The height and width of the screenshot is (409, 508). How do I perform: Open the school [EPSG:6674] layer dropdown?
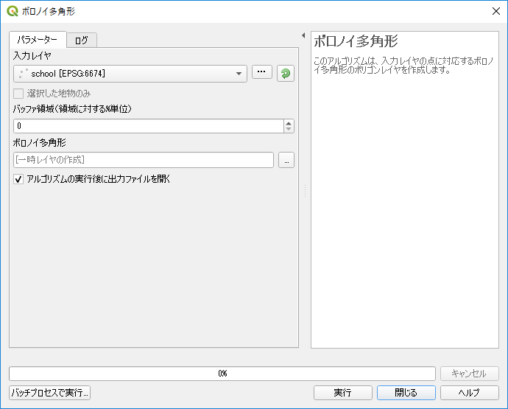[130, 74]
